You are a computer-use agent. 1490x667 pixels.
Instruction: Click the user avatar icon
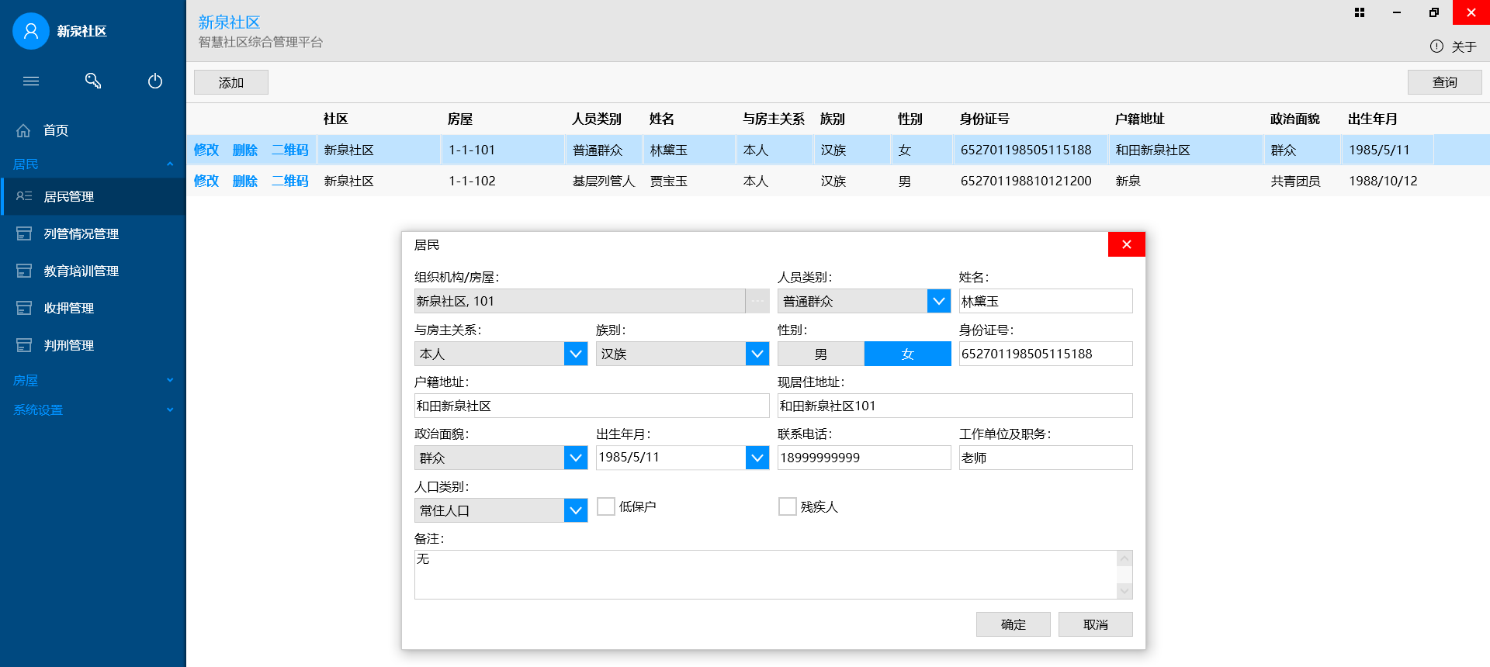(31, 31)
